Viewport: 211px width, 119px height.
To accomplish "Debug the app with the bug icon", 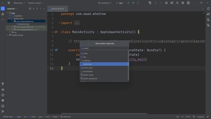I will [133, 3].
